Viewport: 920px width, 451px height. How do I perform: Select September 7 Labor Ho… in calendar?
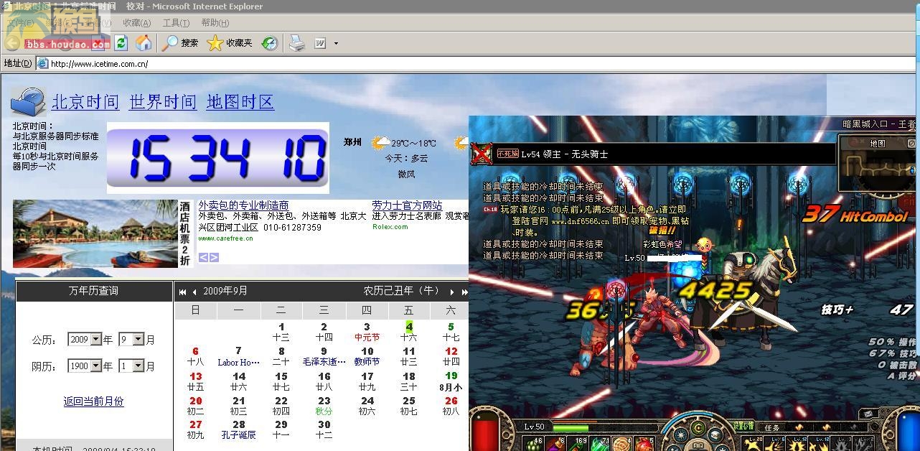tap(239, 357)
